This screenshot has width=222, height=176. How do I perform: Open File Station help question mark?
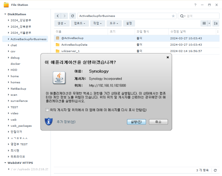195,5
